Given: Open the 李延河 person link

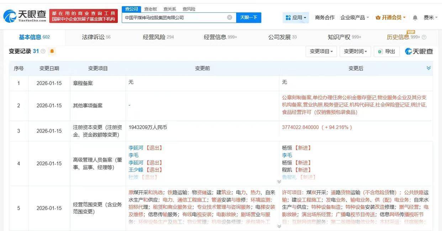Looking at the screenshot, I should pos(136,148).
